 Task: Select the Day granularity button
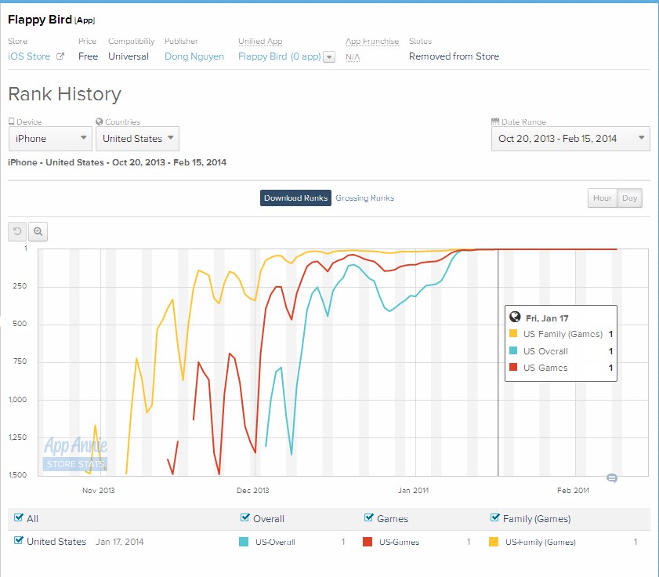click(x=629, y=198)
